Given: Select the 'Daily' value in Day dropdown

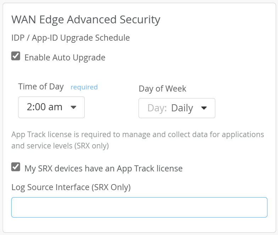Looking at the screenshot, I should [182, 108].
